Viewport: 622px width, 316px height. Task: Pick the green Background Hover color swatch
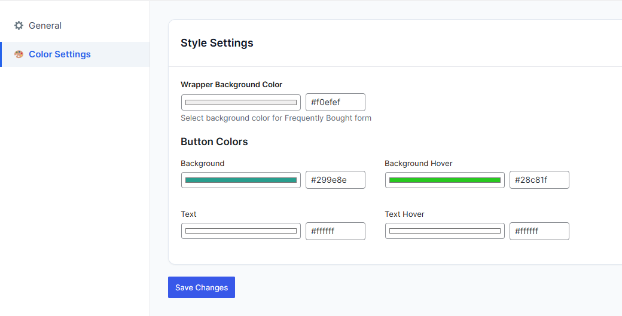click(x=445, y=180)
